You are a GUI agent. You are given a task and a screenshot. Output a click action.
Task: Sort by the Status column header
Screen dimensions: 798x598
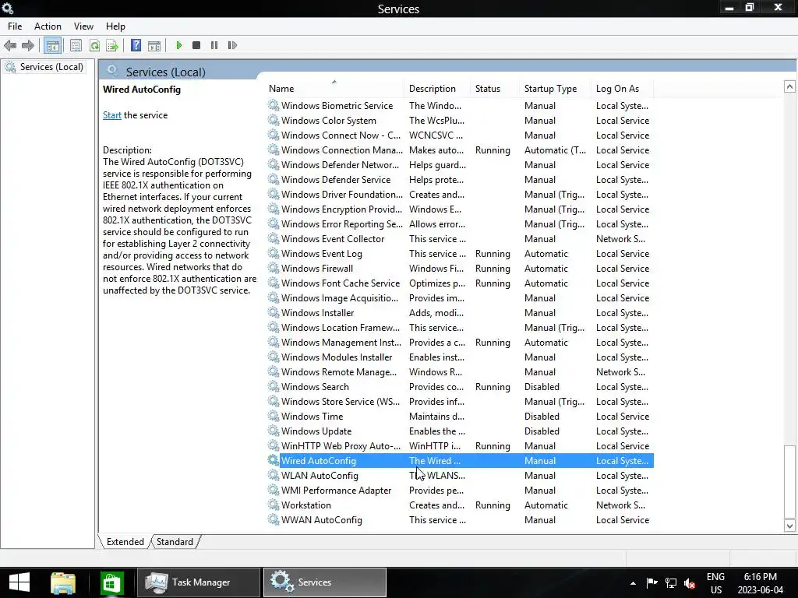[495, 89]
